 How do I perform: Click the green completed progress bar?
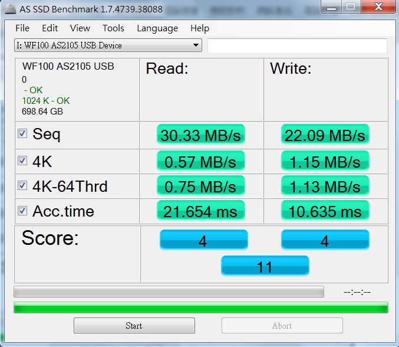pyautogui.click(x=201, y=308)
